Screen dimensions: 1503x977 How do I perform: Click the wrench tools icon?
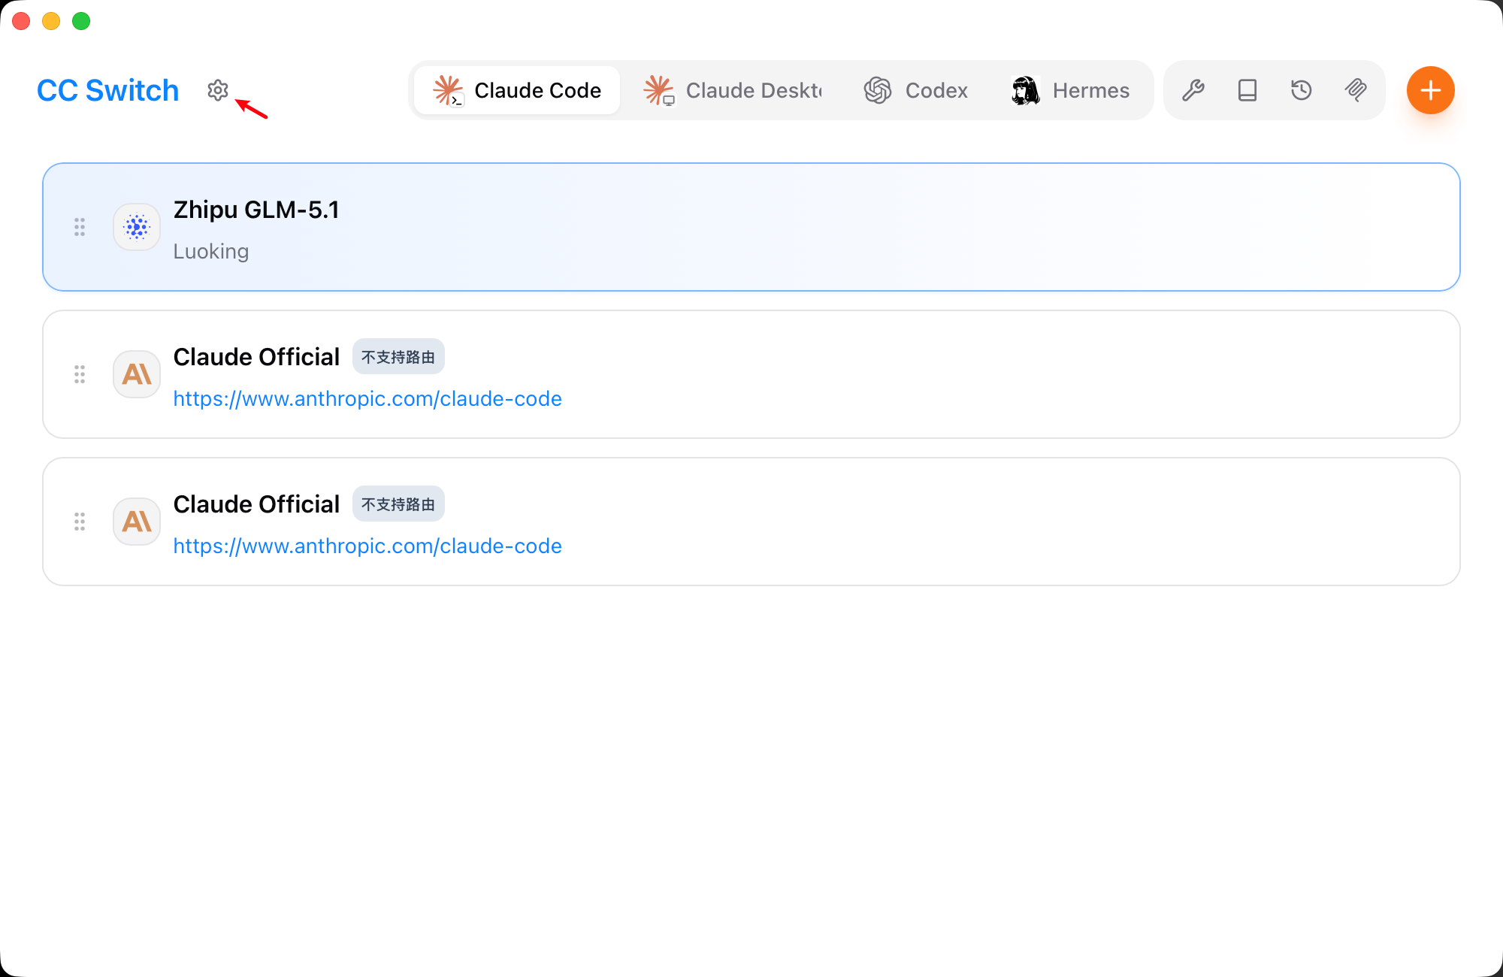pos(1193,90)
